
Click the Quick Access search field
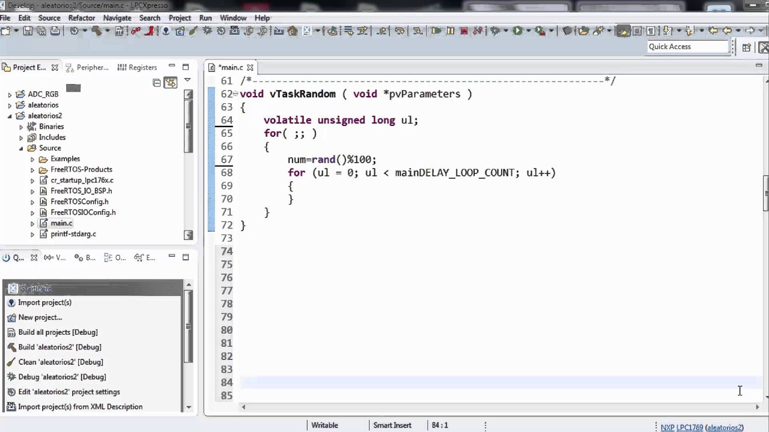688,47
